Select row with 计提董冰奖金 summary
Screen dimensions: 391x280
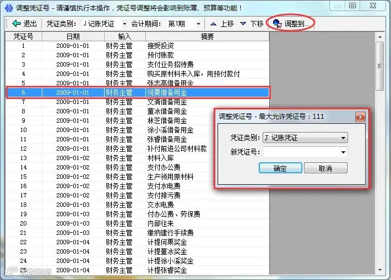137,251
